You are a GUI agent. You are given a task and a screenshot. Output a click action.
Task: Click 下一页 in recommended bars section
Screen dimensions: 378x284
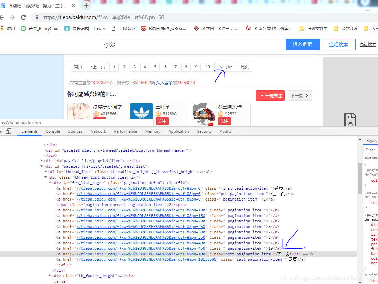point(299,95)
